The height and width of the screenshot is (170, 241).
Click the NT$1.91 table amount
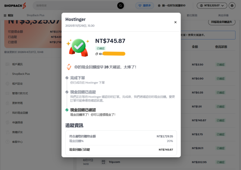197,106
